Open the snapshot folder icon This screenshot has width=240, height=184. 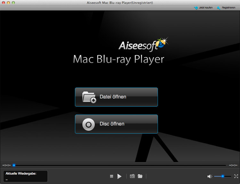pos(140,176)
